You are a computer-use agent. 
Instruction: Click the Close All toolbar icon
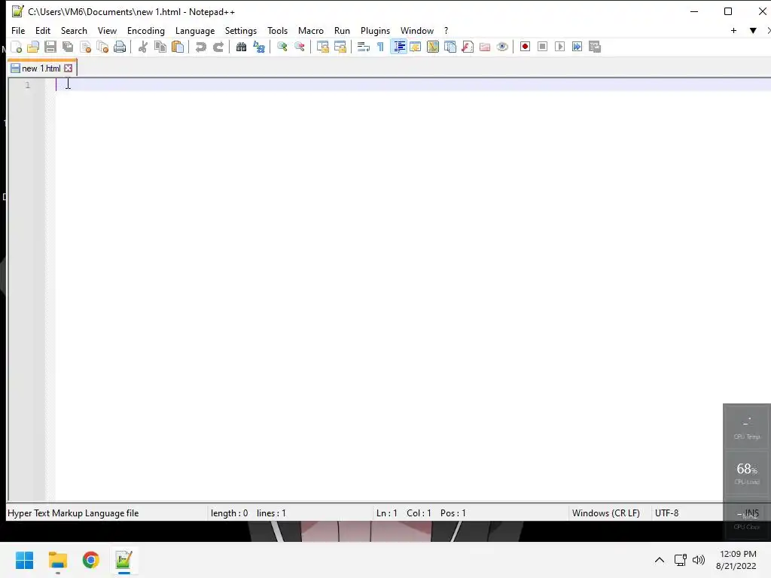tap(102, 47)
